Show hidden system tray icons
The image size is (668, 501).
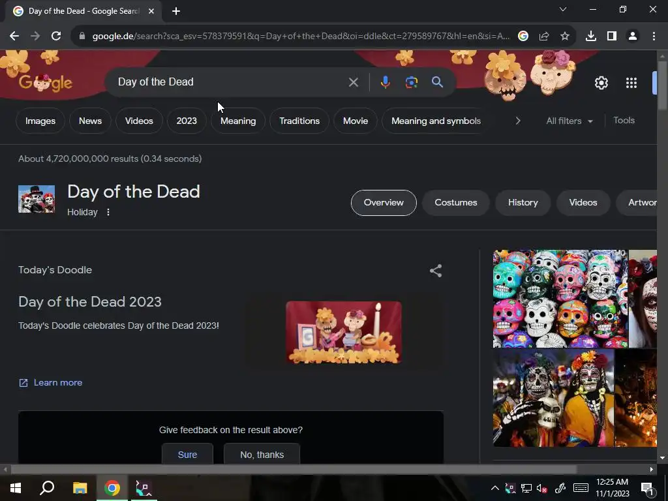pyautogui.click(x=494, y=488)
